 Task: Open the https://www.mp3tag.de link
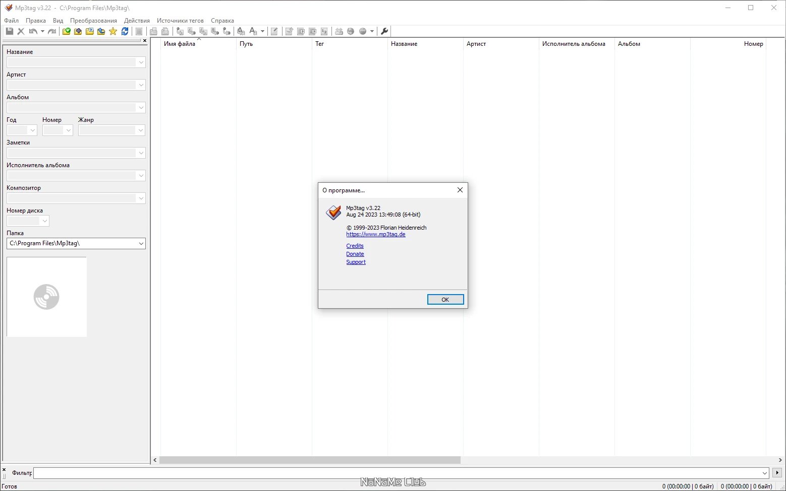click(376, 234)
